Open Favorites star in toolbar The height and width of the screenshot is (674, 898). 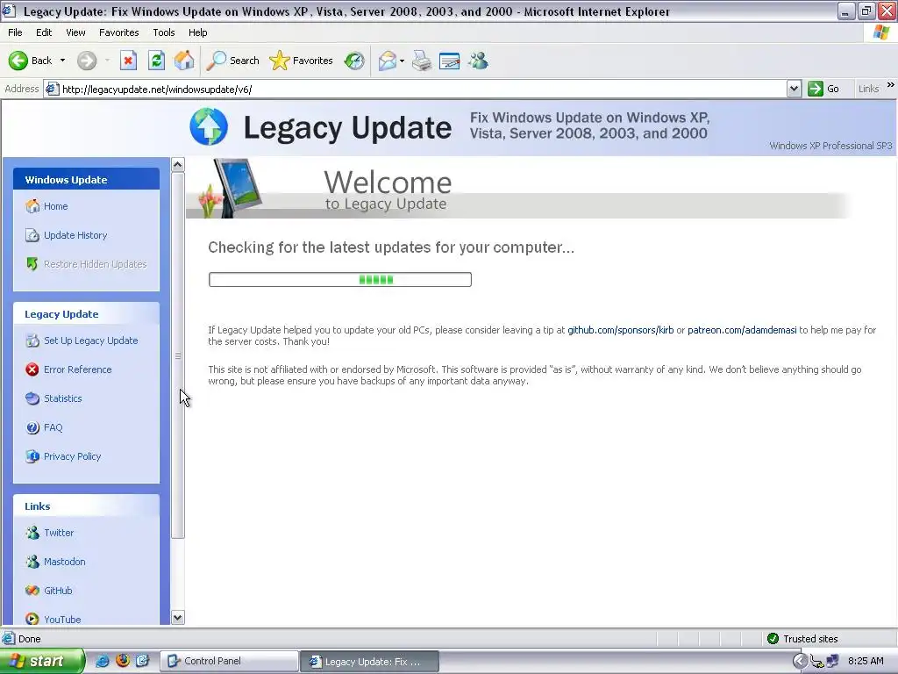tap(302, 61)
